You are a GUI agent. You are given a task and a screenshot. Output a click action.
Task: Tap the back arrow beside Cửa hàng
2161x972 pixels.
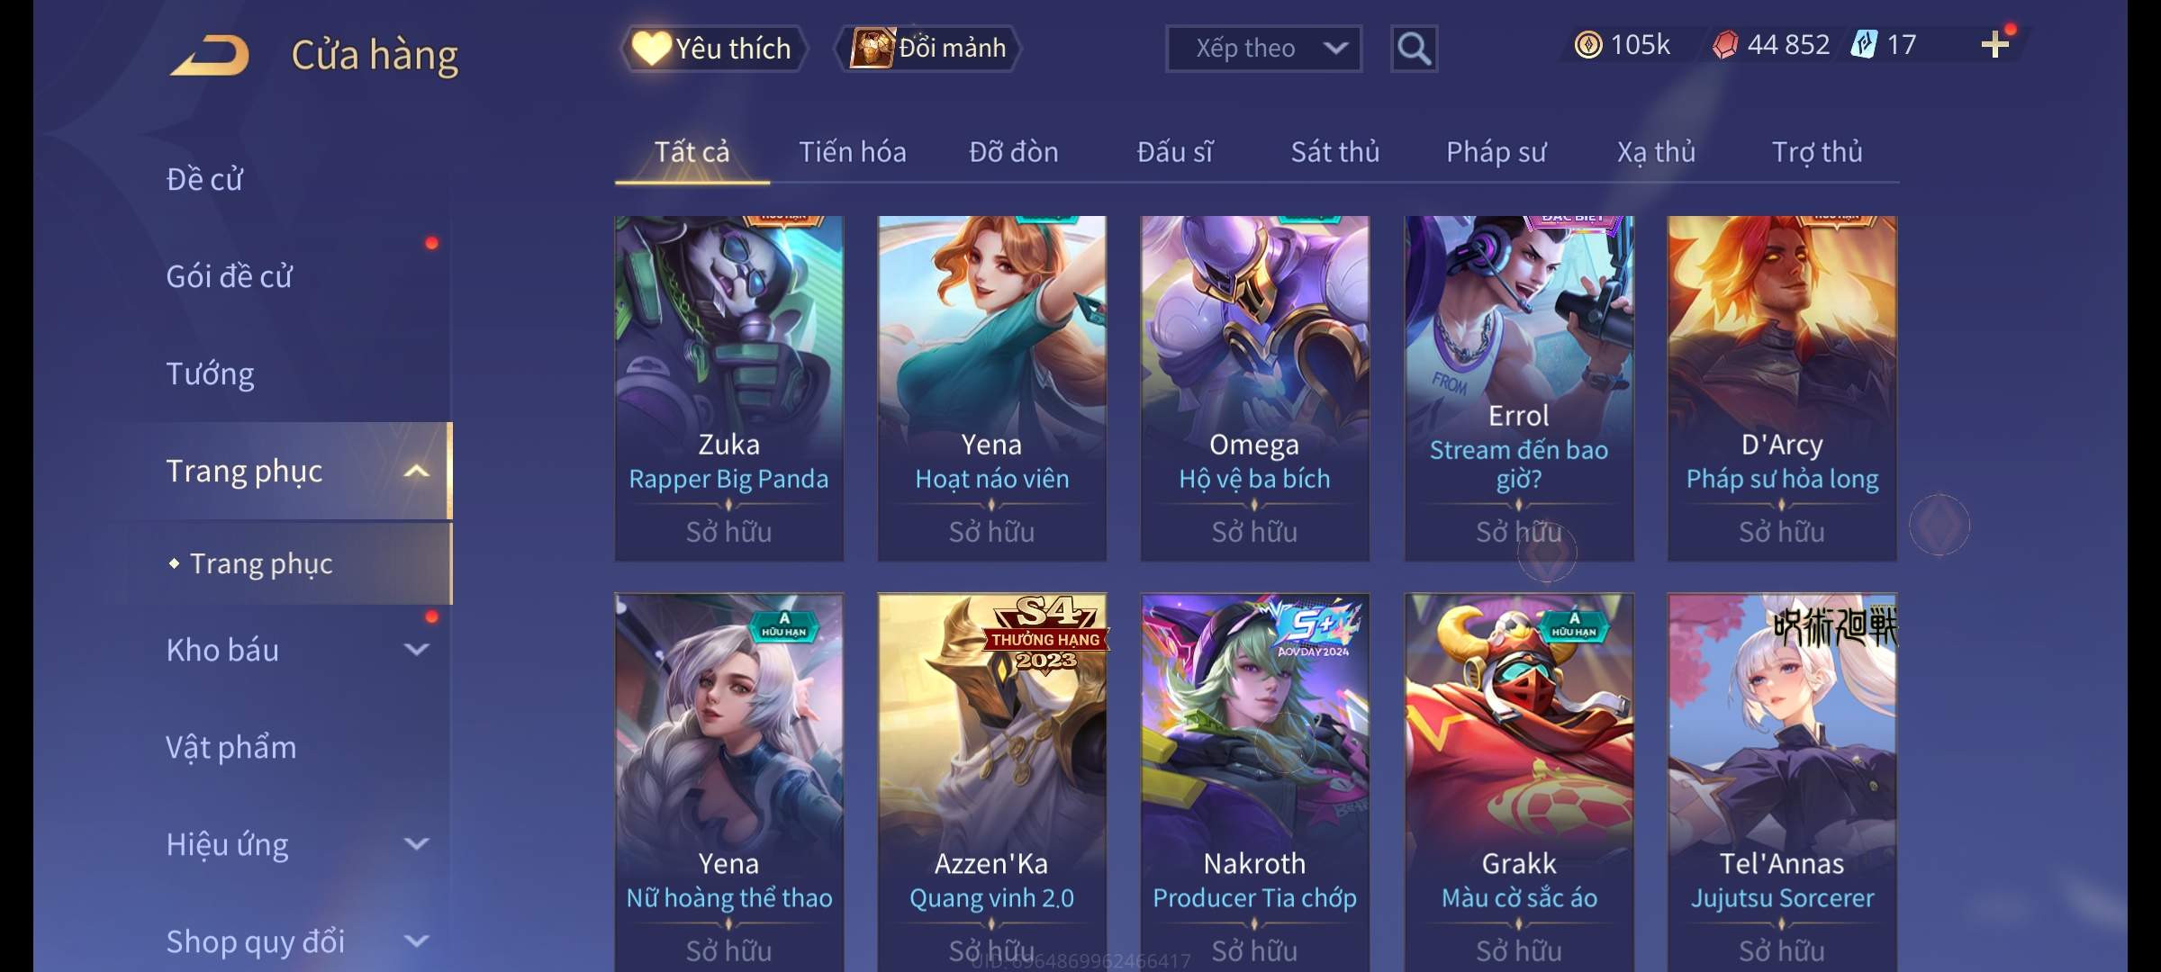tap(210, 55)
